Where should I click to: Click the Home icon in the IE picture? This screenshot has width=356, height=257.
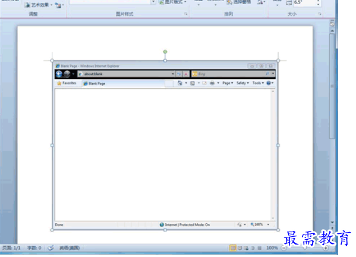(x=180, y=83)
